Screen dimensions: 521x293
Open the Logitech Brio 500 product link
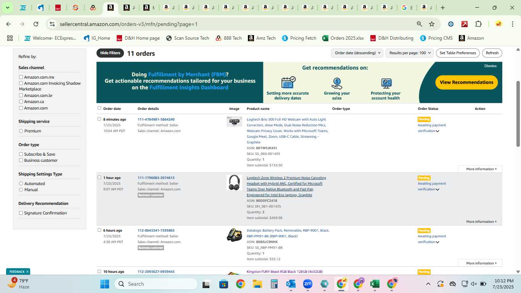tap(287, 131)
